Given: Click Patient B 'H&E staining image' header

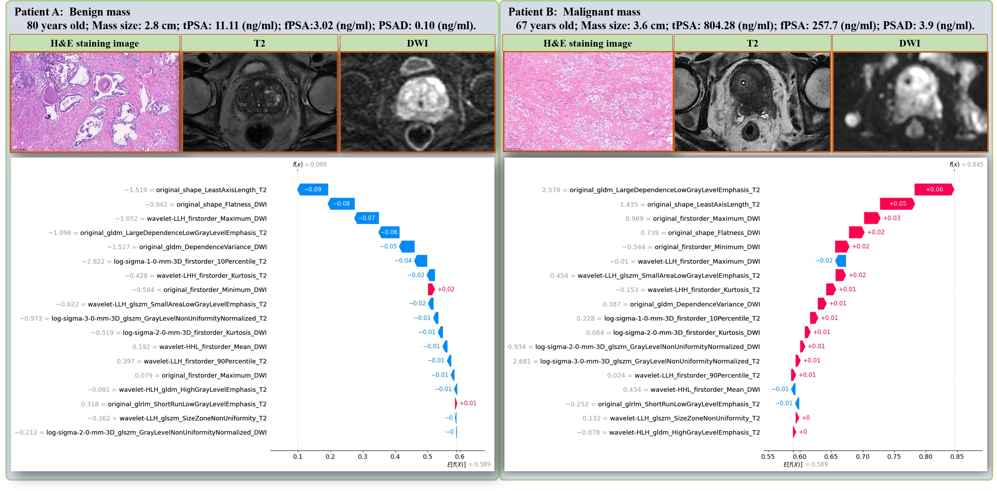Looking at the screenshot, I should point(587,43).
